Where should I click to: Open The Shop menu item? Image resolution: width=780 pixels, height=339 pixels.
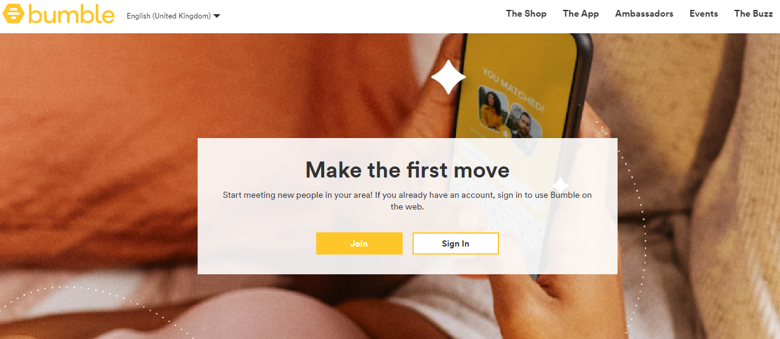point(526,14)
